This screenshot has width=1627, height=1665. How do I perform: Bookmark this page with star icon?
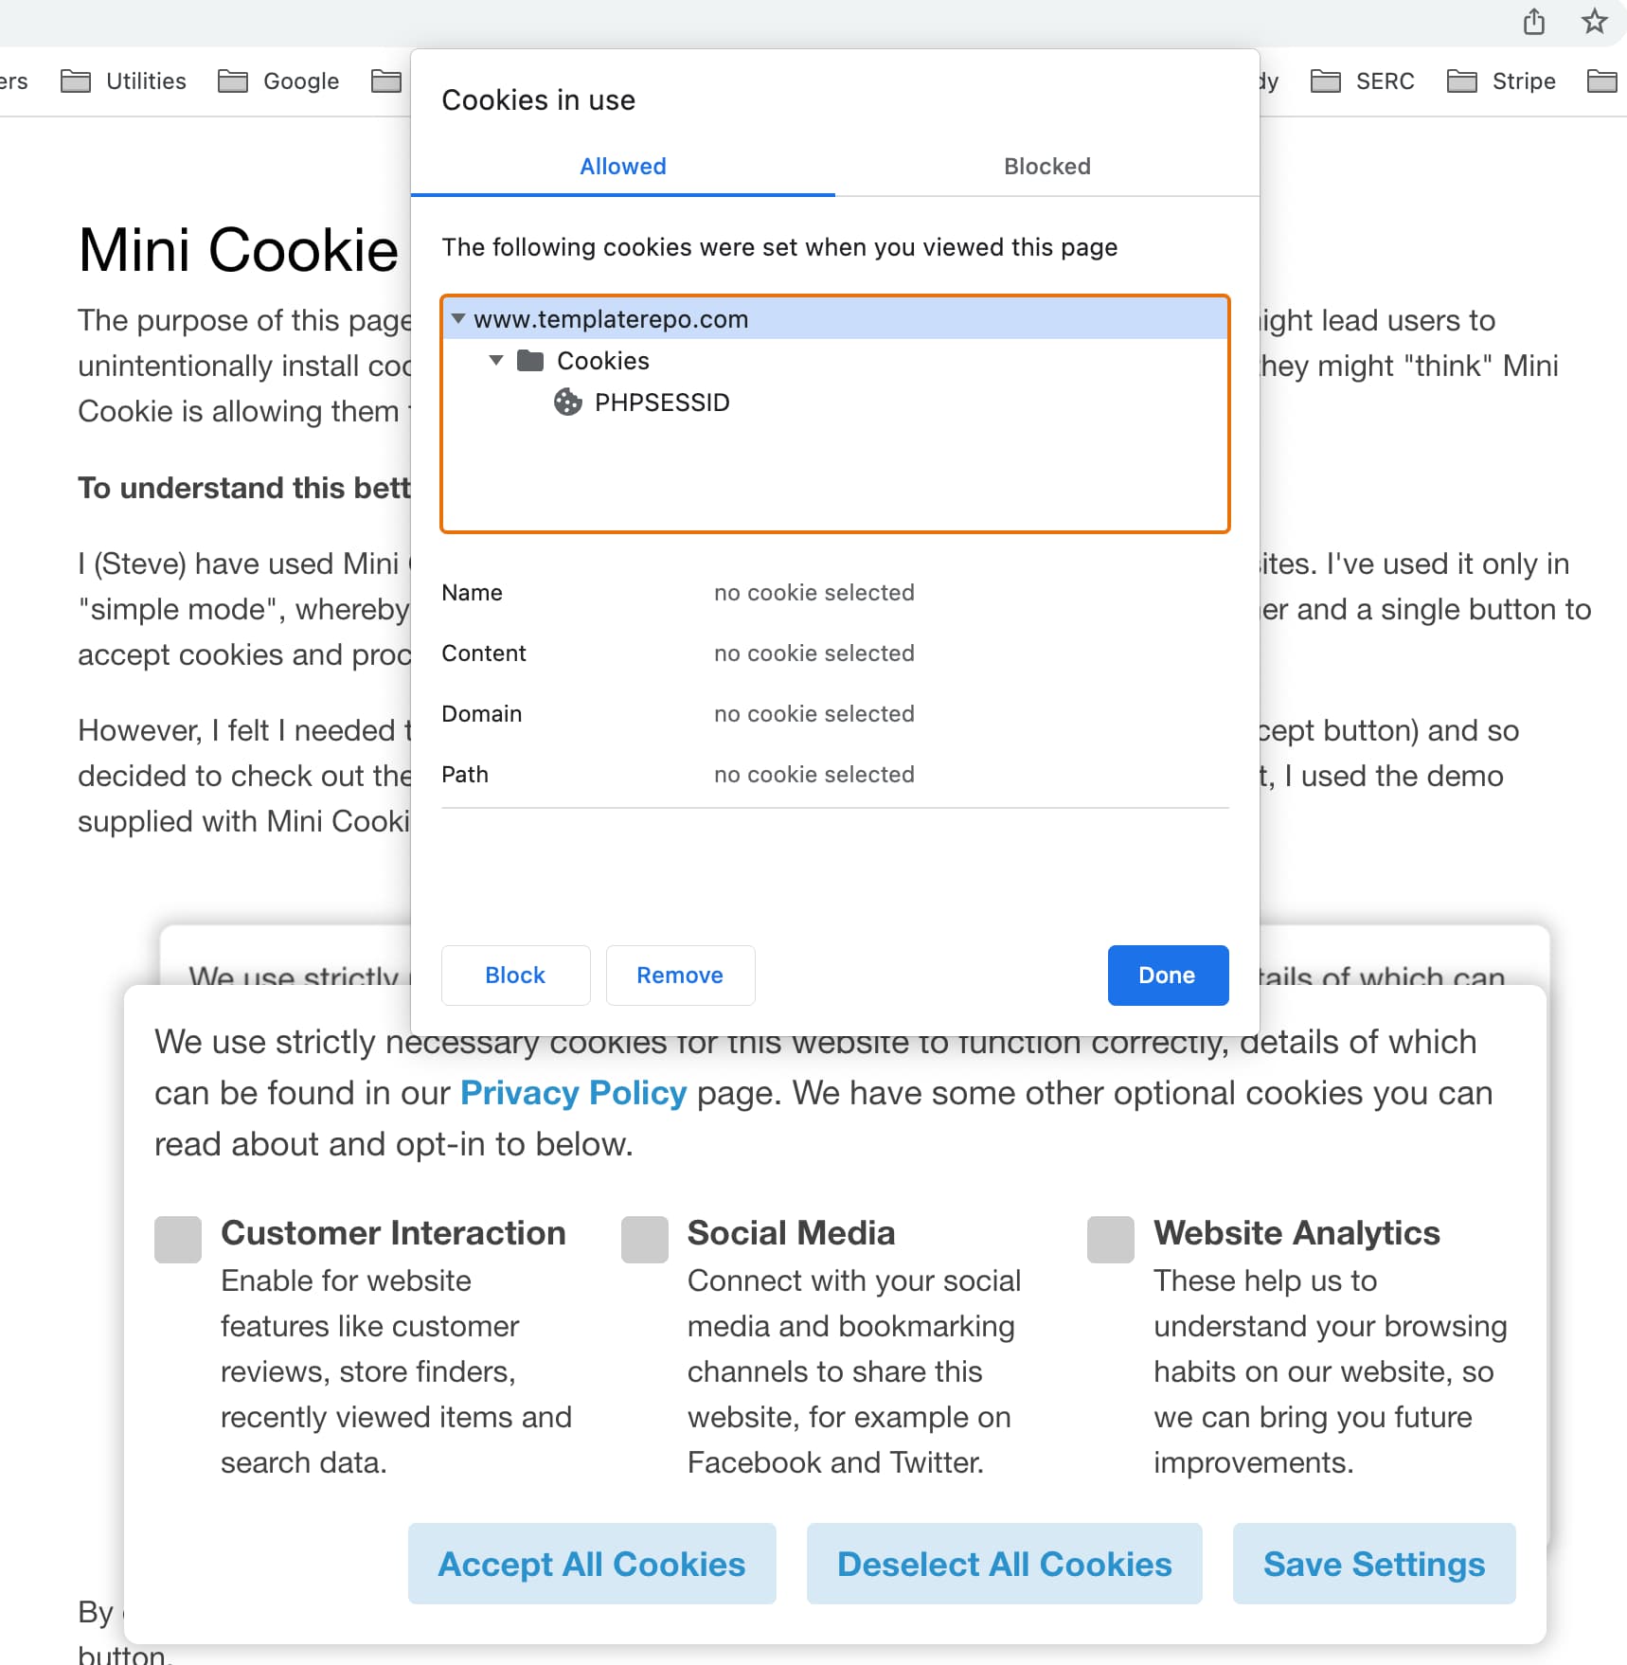tap(1595, 22)
